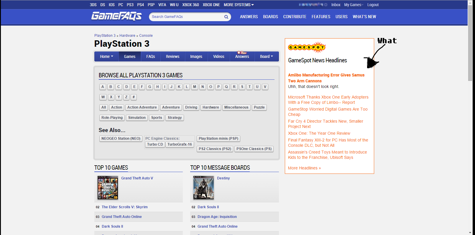Screen dimensions: 475x235
Task: Click the Hardware breadcrumb link
Action: pyautogui.click(x=127, y=36)
